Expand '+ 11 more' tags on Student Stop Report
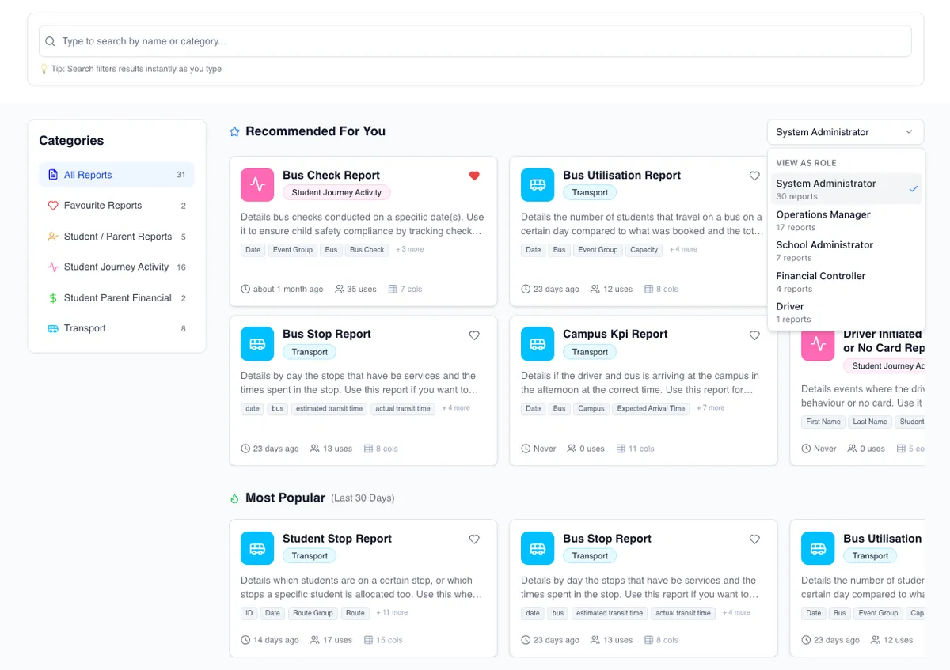 (392, 612)
